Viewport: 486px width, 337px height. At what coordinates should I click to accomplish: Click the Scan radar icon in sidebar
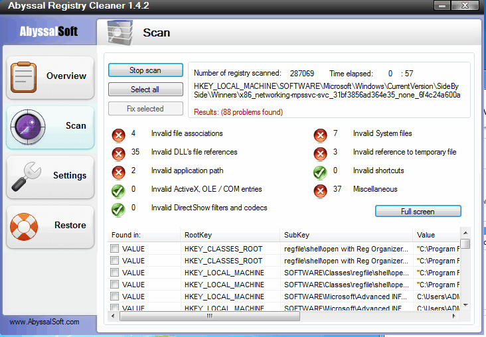point(28,127)
